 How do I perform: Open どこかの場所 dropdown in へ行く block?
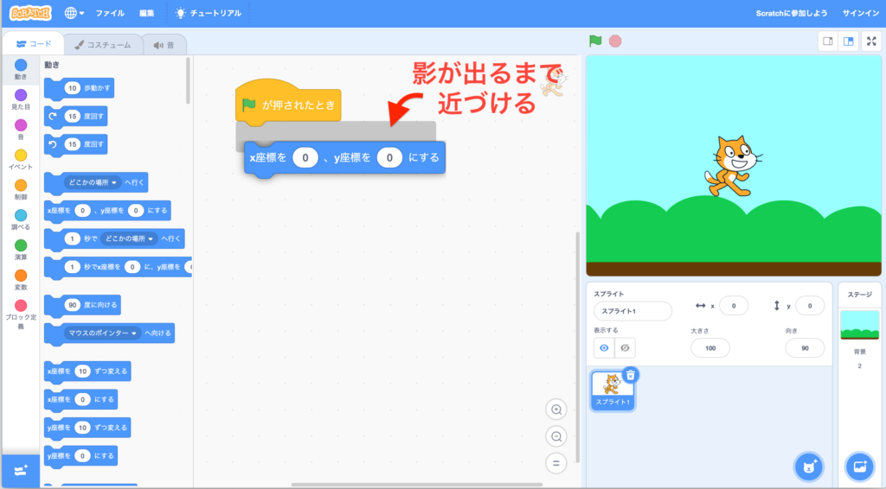point(92,182)
